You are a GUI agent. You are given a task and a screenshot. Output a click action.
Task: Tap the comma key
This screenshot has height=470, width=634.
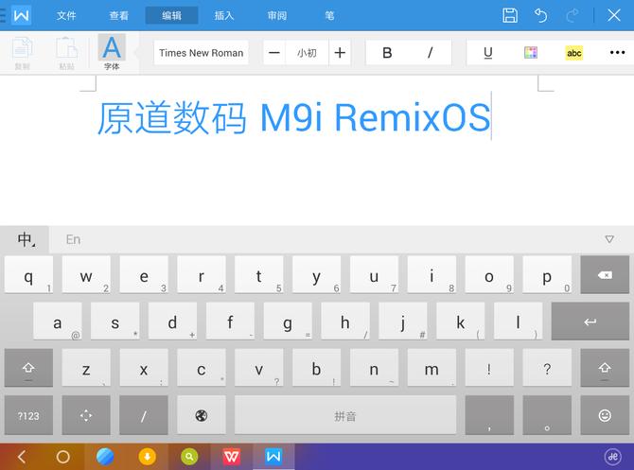[x=489, y=415]
